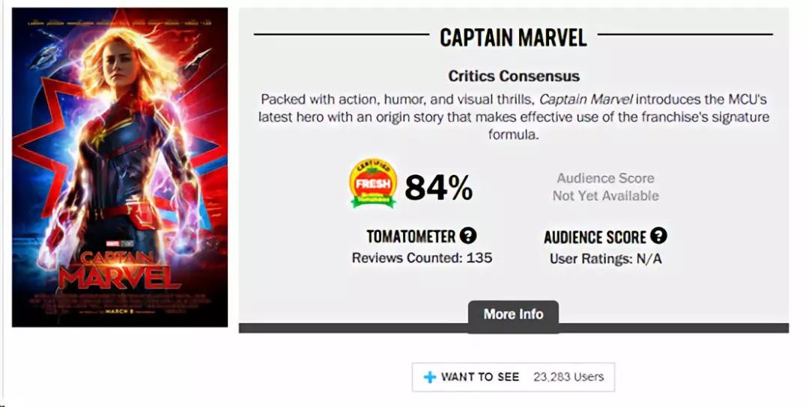Select the 84% Tomatometer score
809x407 pixels.
[438, 188]
